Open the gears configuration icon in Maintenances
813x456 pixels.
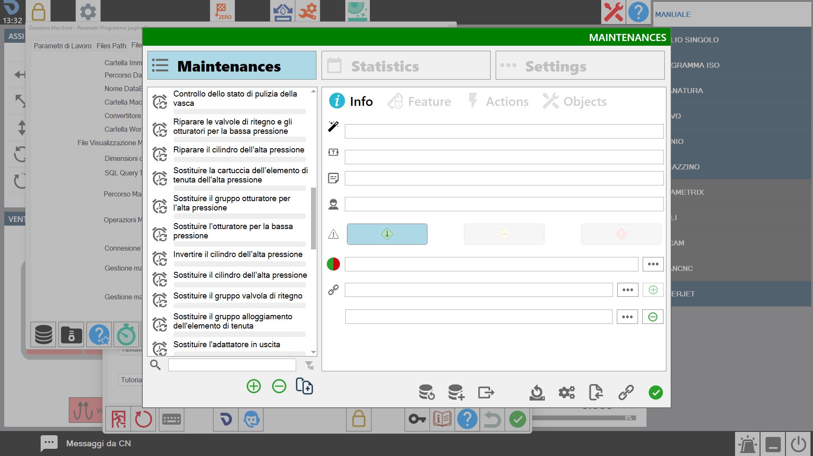click(x=566, y=392)
